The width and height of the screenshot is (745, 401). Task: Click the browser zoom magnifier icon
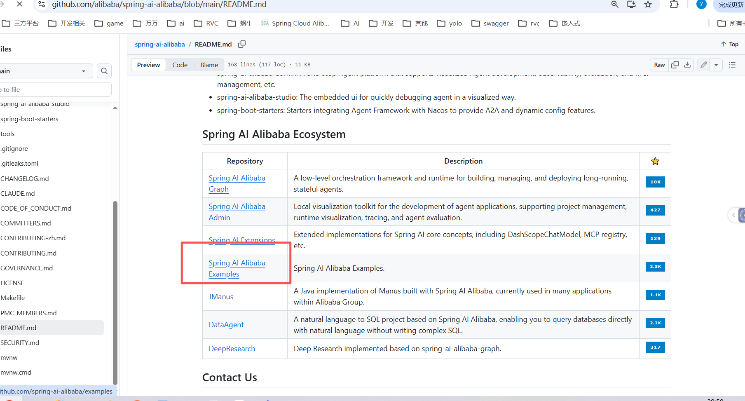click(x=615, y=4)
